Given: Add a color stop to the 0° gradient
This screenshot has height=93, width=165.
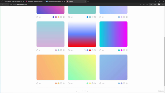Looking at the screenshot, I should 61,50.
